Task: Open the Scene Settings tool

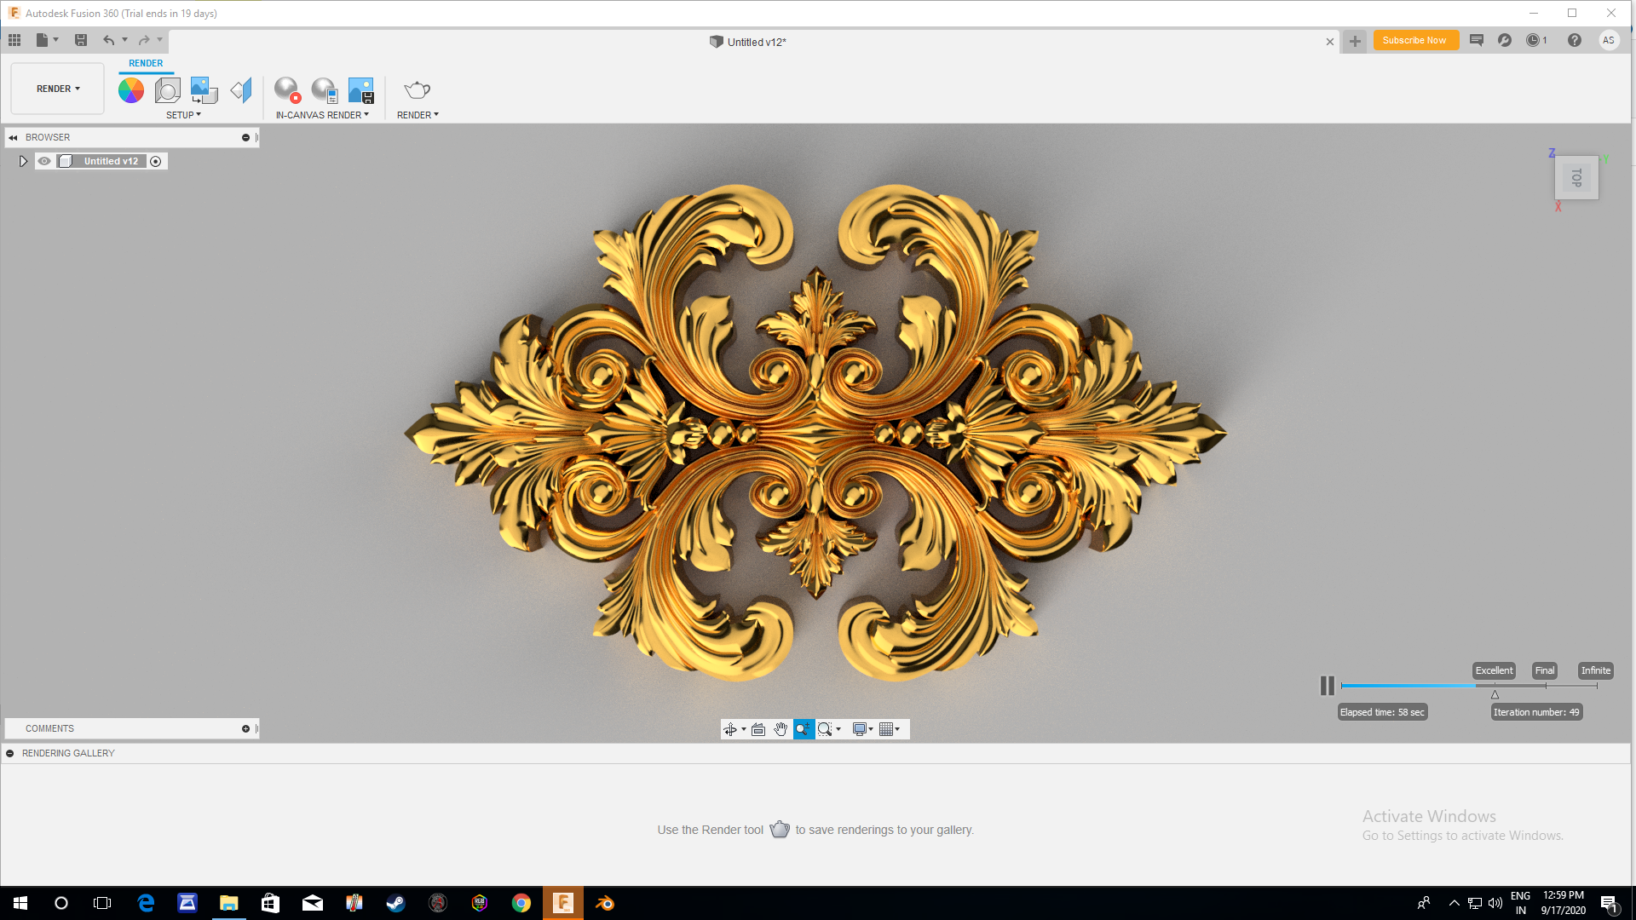Action: tap(168, 89)
